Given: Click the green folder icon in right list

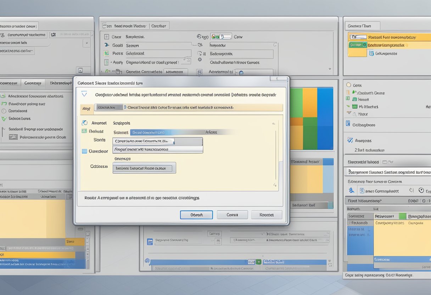Looking at the screenshot, I should click(355, 106).
